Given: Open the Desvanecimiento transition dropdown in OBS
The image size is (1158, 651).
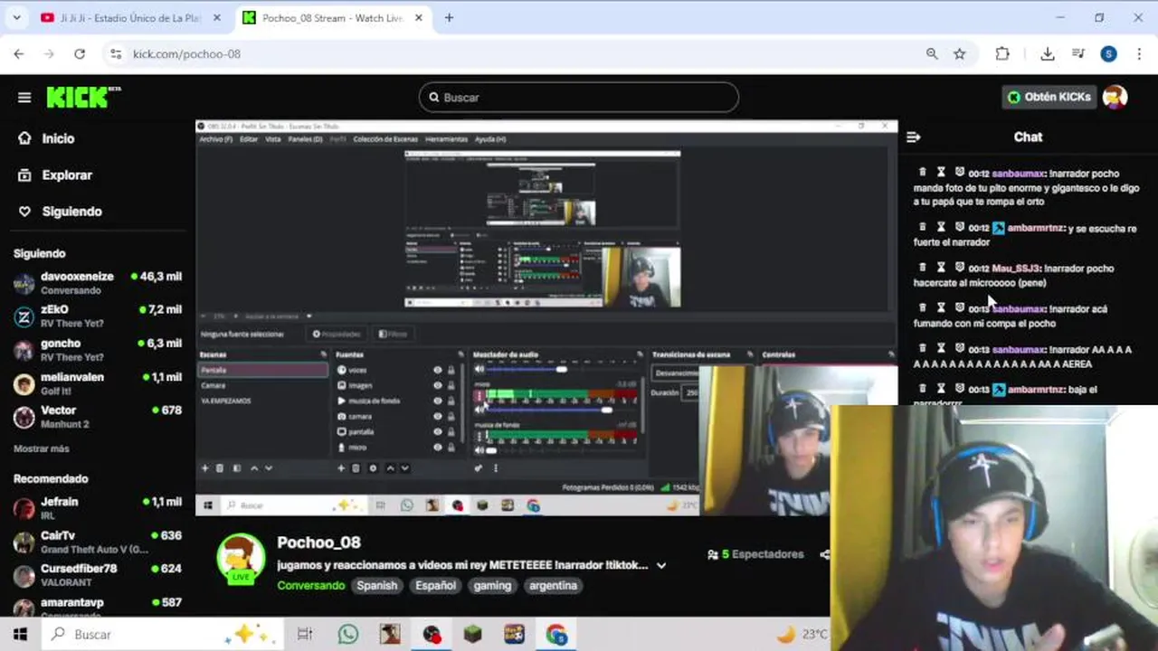Looking at the screenshot, I should 675,373.
